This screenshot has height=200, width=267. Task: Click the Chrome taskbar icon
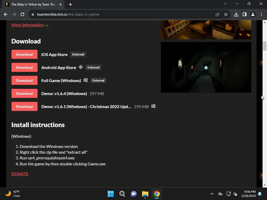(x=157, y=194)
